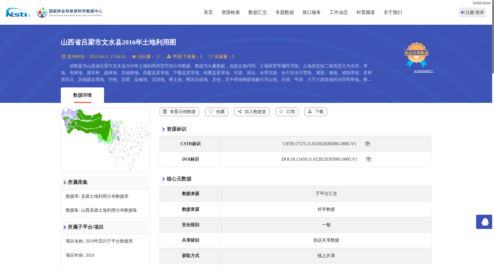Click the 订阅 button
This screenshot has width=494, height=266.
(x=287, y=112)
